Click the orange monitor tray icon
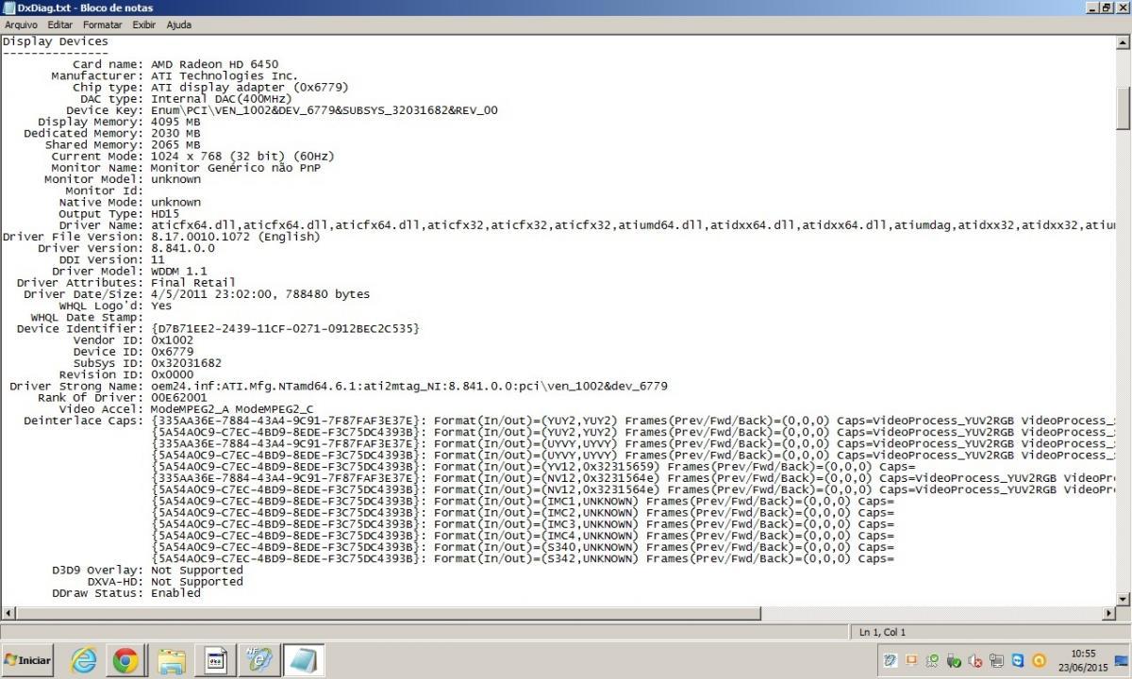 coord(911,661)
